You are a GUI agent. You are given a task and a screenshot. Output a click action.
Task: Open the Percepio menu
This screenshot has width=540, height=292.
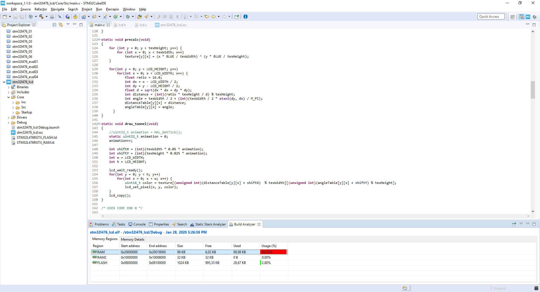click(112, 9)
